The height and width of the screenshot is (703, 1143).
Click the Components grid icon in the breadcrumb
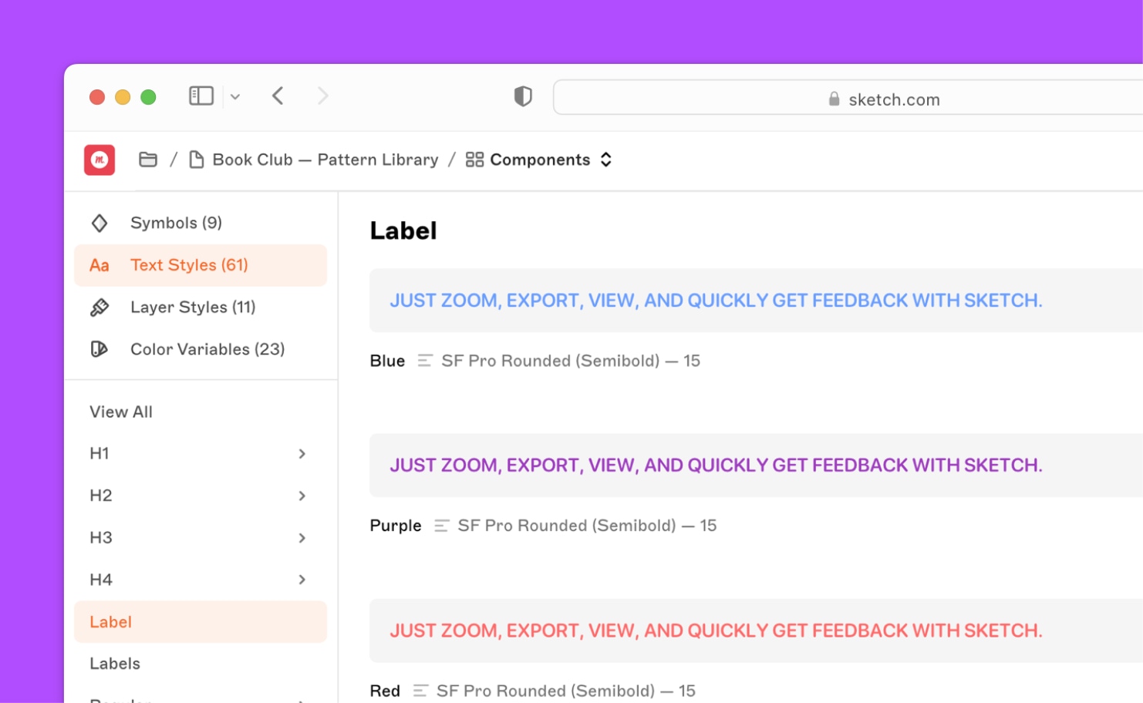tap(474, 160)
